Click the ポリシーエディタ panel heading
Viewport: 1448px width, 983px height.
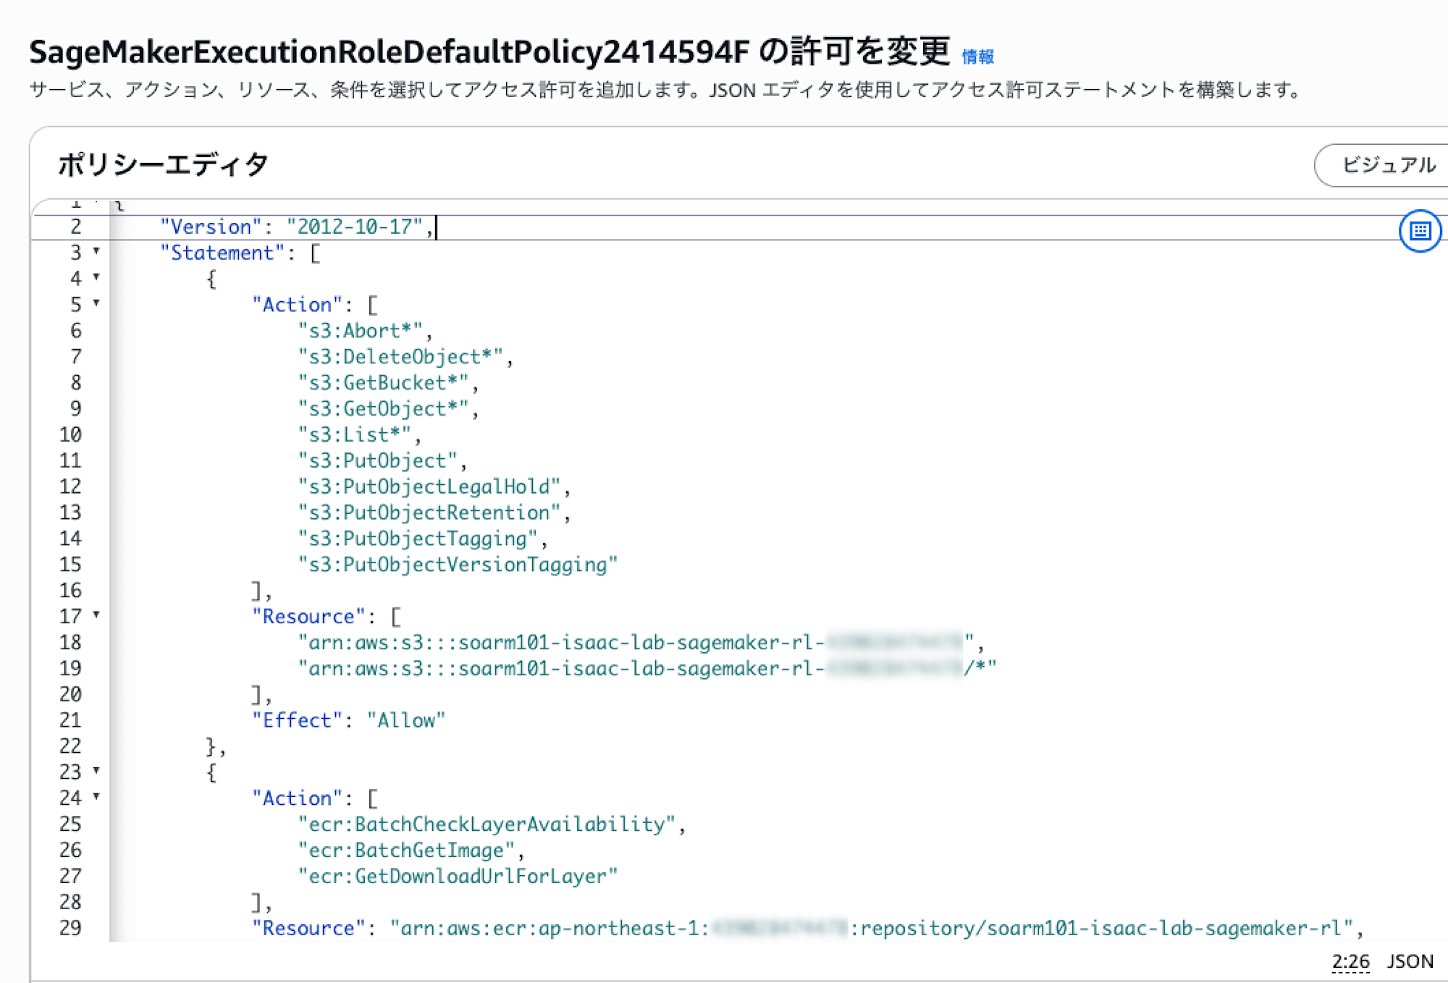point(164,164)
